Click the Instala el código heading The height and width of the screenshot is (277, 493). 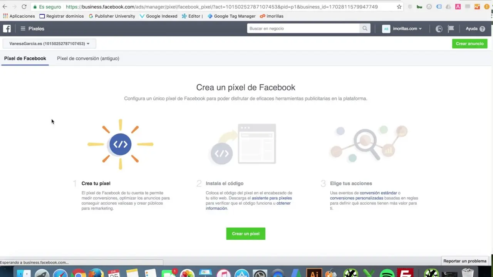point(225,184)
